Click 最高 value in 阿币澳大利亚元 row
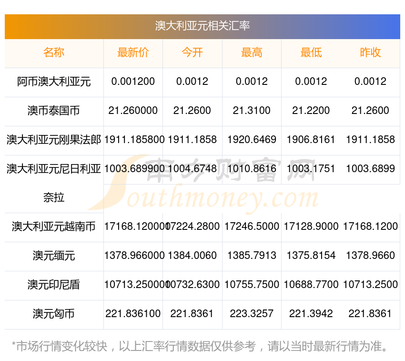Image resolution: width=405 pixels, height=361 pixels. (x=252, y=82)
